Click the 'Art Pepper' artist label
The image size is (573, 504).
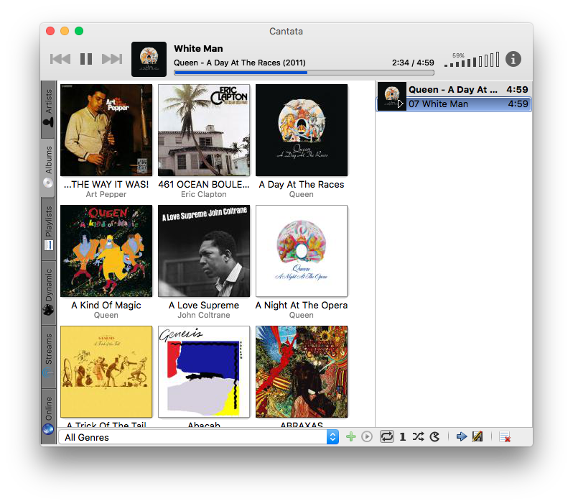(106, 194)
